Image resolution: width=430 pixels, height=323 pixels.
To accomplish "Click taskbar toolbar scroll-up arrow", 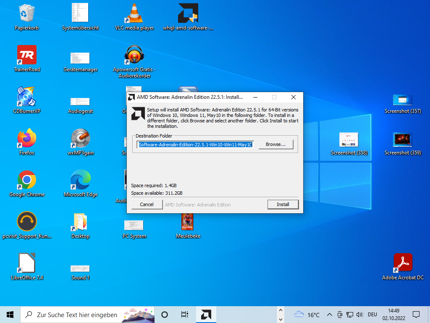I will 281,310.
